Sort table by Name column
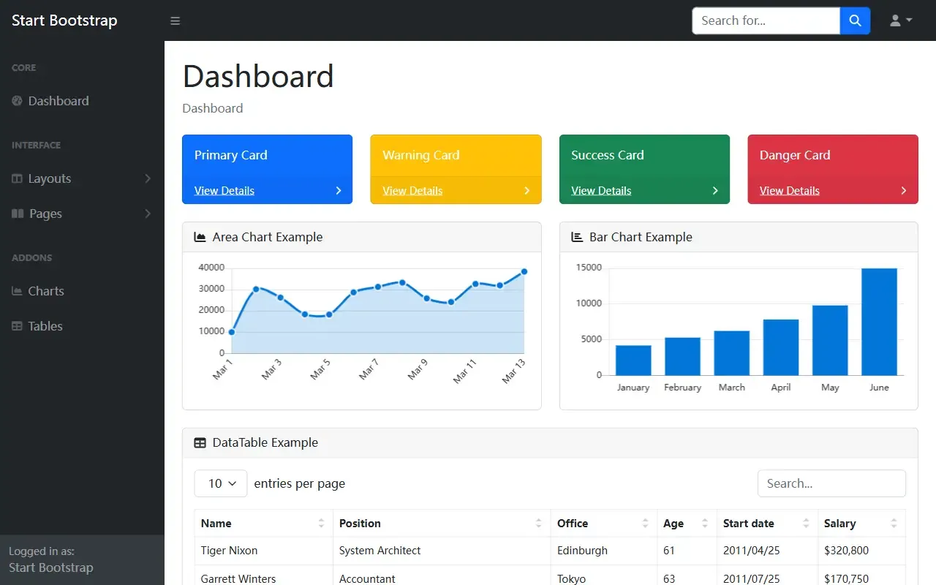Viewport: 936px width, 585px height. click(263, 524)
